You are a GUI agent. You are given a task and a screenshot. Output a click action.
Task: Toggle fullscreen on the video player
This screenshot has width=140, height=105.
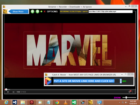(x=134, y=92)
